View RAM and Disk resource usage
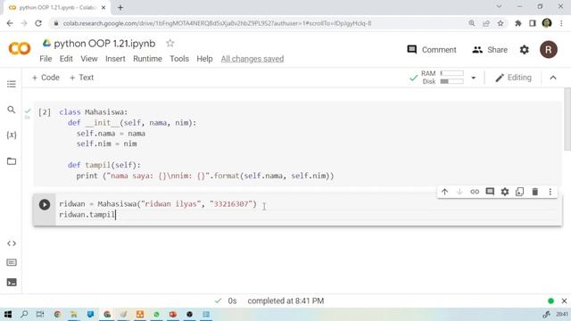Screen dimensions: 571x321 [x=443, y=78]
